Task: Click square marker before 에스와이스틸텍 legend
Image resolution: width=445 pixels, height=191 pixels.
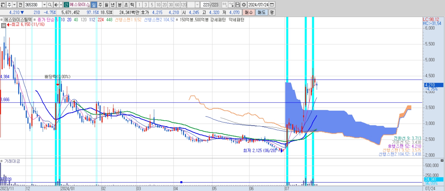Action: point(1,20)
